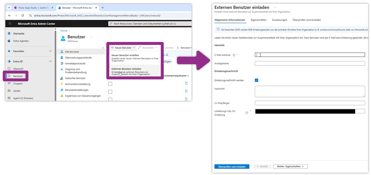Viewport: 371px width, 175px height.
Task: Go to Startseite in the sidebar
Action: click(19, 34)
